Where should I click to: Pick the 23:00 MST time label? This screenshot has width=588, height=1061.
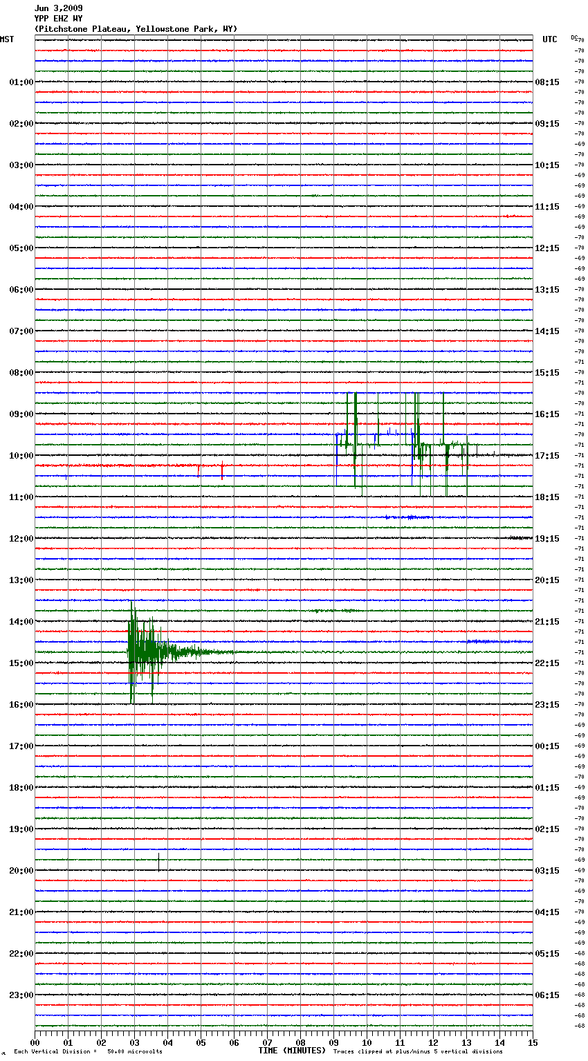coord(21,995)
